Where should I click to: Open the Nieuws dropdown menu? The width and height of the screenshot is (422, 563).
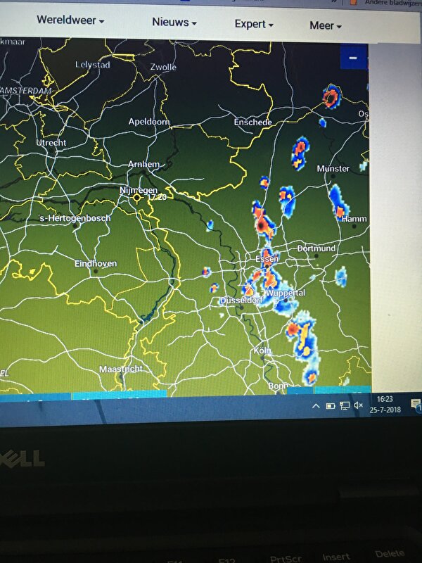[x=174, y=23]
